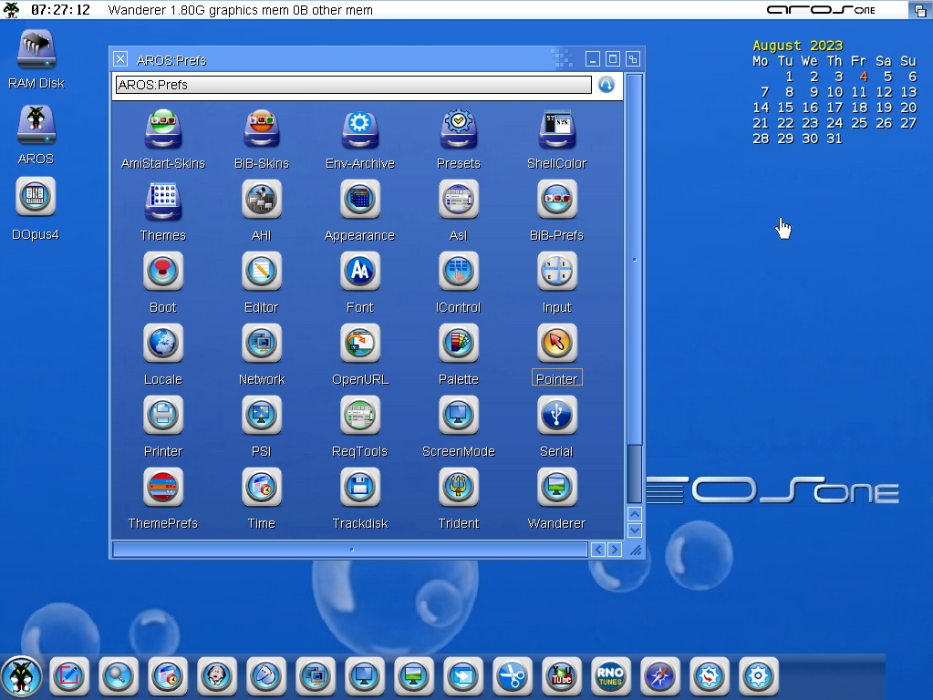Select the ThemePrefs icon
This screenshot has height=700, width=933.
point(163,487)
